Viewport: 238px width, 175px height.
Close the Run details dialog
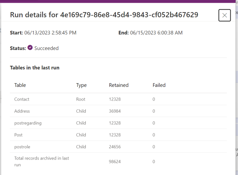tap(224, 15)
